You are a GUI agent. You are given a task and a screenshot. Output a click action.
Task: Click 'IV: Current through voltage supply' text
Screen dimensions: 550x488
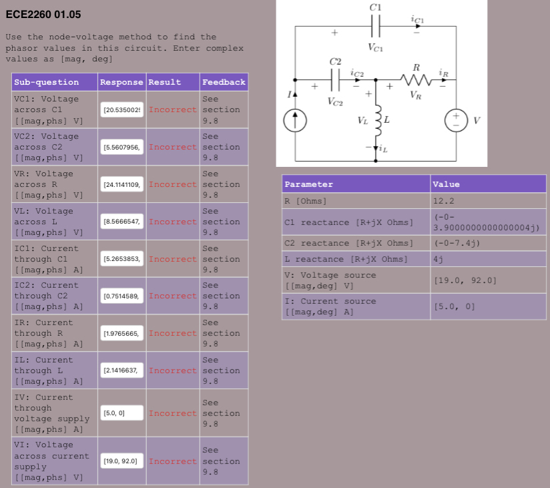click(x=51, y=413)
